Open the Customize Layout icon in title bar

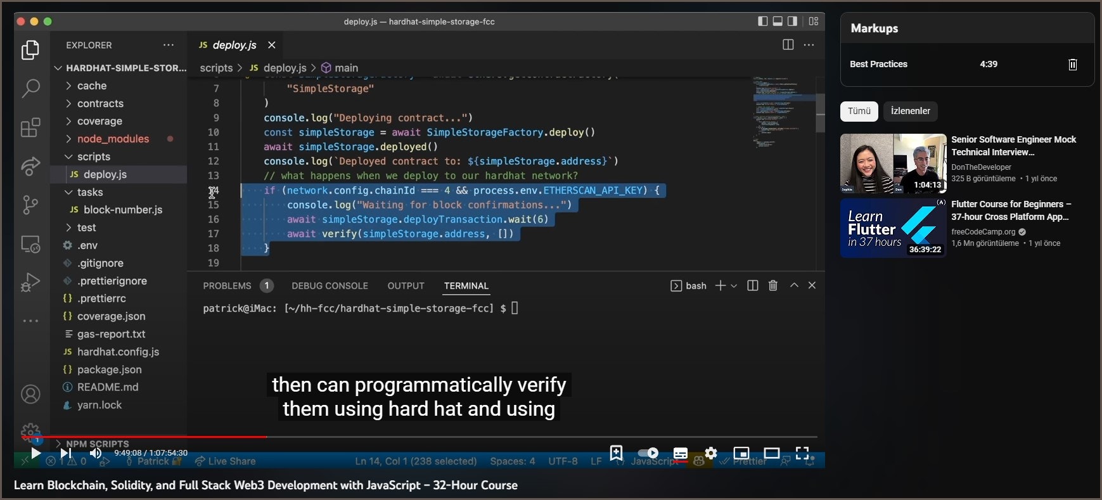click(814, 22)
